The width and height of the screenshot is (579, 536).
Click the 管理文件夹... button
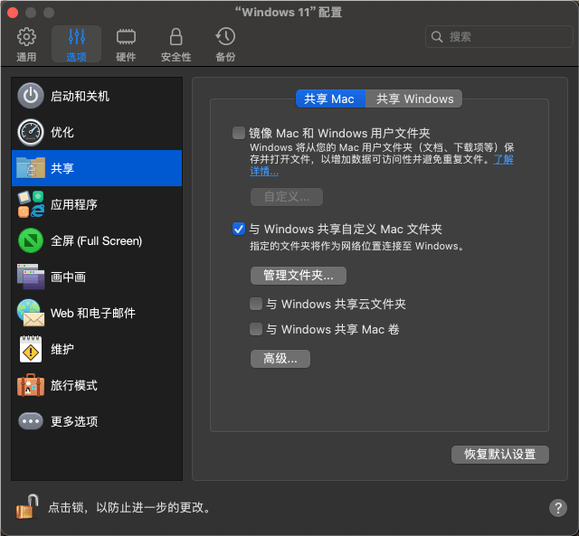pos(299,275)
